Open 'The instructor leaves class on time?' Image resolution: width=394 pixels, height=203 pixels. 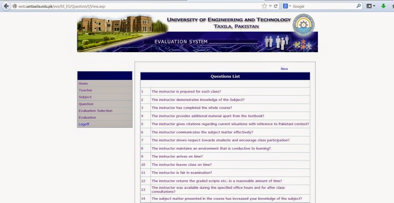pyautogui.click(x=182, y=165)
